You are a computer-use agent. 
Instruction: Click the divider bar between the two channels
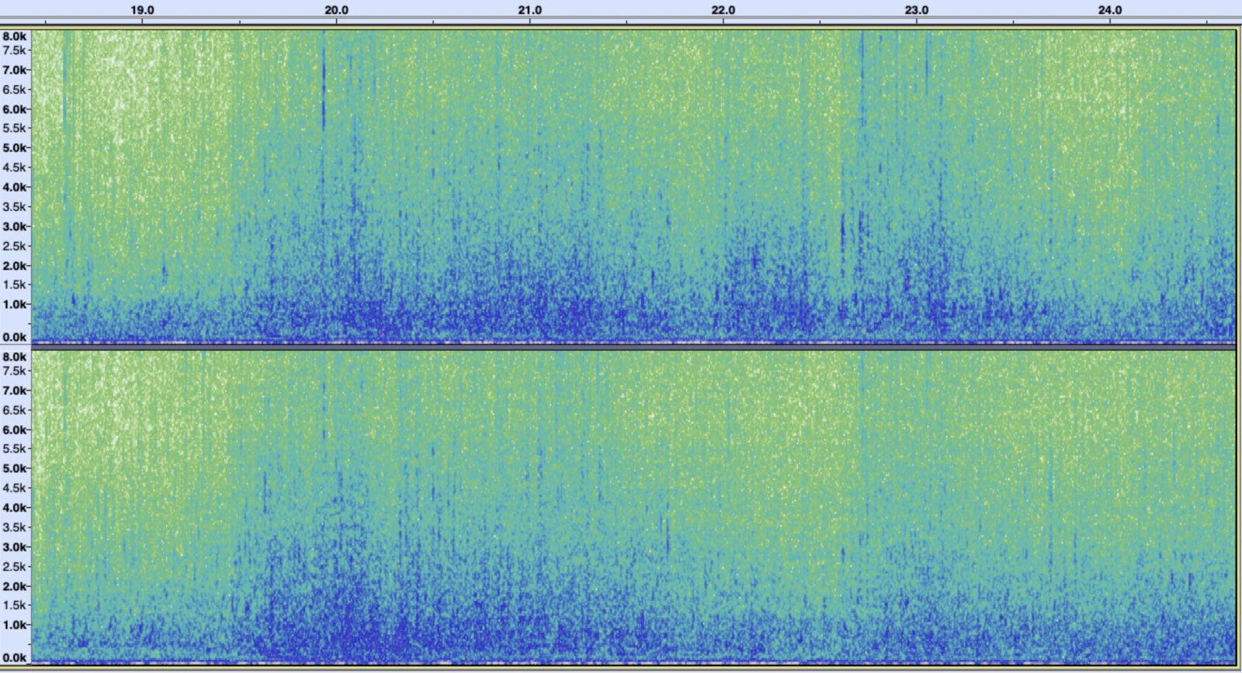tap(633, 347)
